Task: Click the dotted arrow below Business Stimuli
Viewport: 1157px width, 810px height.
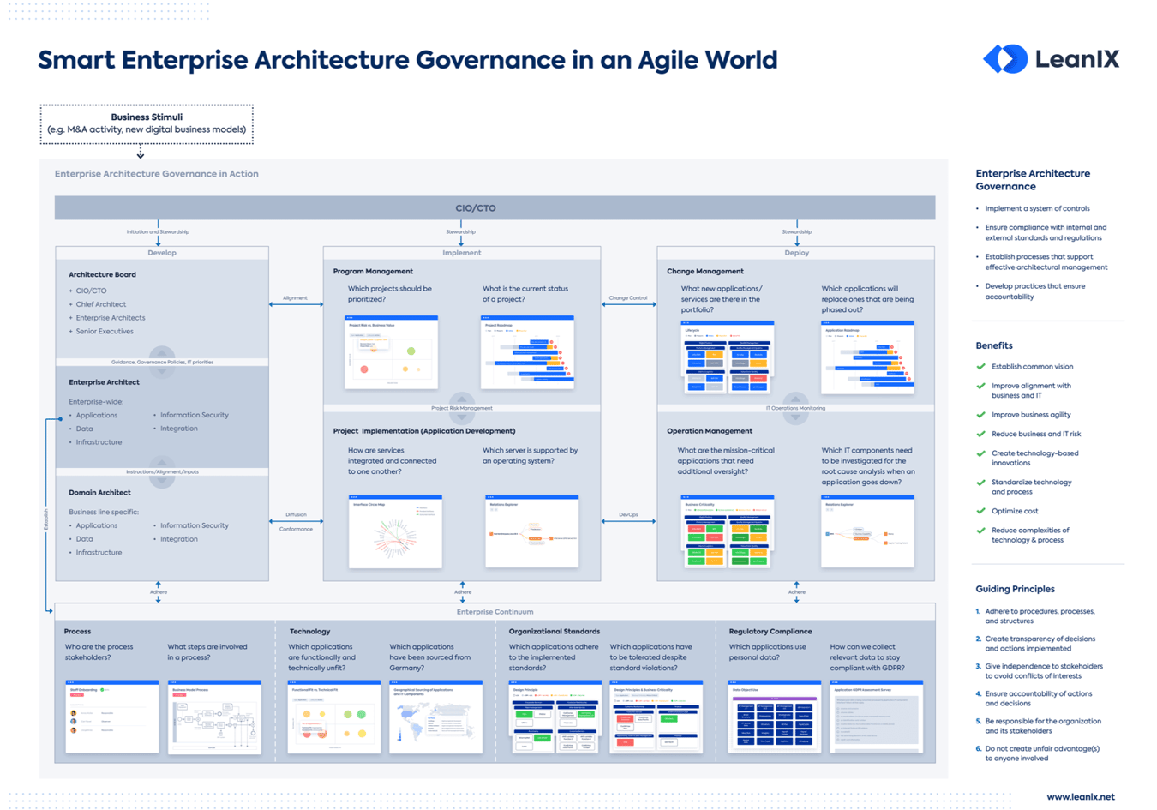Action: click(140, 153)
